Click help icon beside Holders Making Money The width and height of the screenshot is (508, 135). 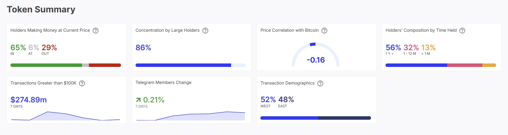click(x=96, y=31)
